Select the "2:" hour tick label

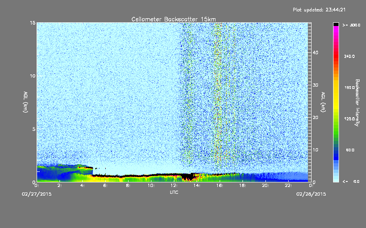point(59,186)
